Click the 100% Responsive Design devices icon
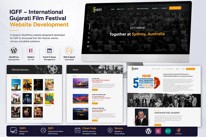The height and width of the screenshot is (137, 206). (14, 130)
